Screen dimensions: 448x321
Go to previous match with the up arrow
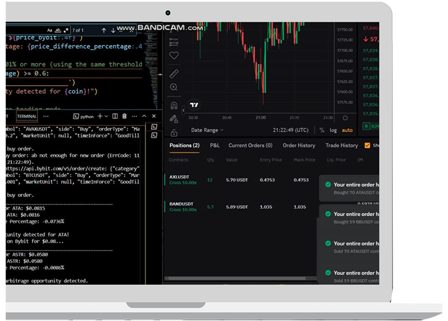click(x=104, y=30)
